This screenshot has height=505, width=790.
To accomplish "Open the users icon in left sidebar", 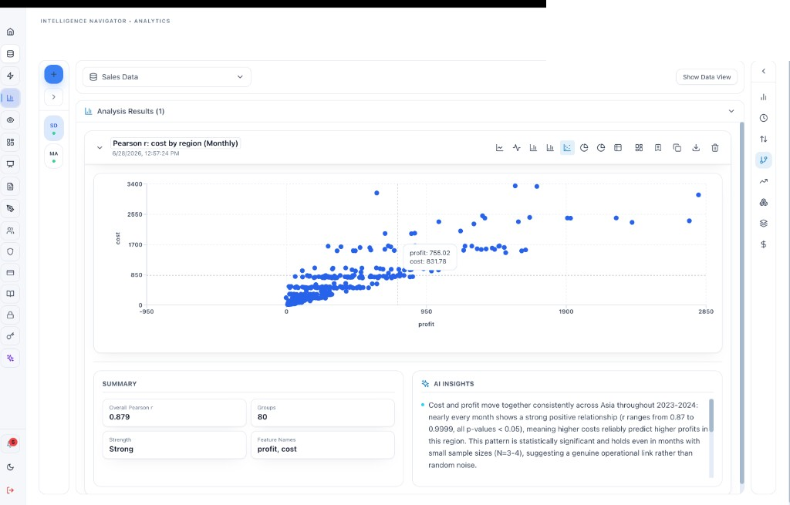I will pos(10,231).
